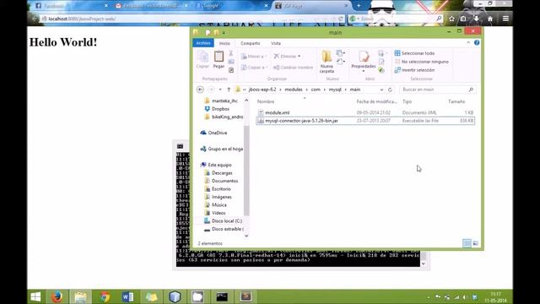Open a new Firefox tab with plus

point(359,6)
